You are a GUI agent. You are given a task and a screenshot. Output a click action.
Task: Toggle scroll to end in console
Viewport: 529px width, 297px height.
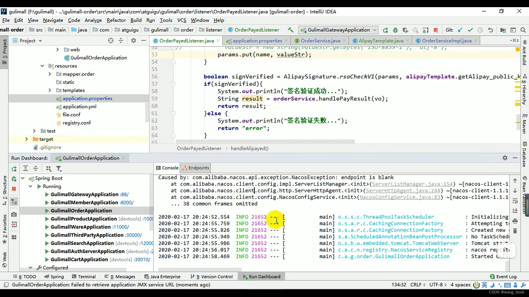515,211
